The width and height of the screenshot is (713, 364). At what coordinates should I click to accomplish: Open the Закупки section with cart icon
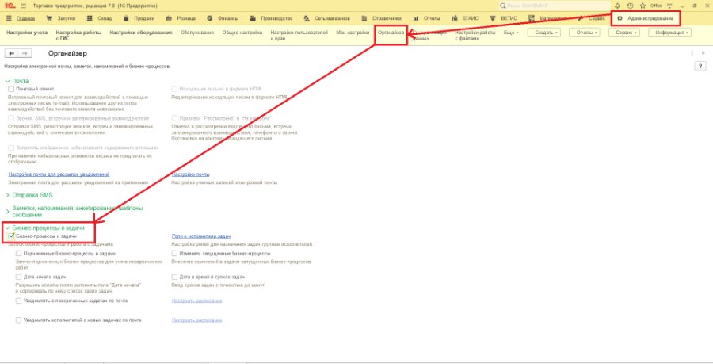click(x=50, y=19)
